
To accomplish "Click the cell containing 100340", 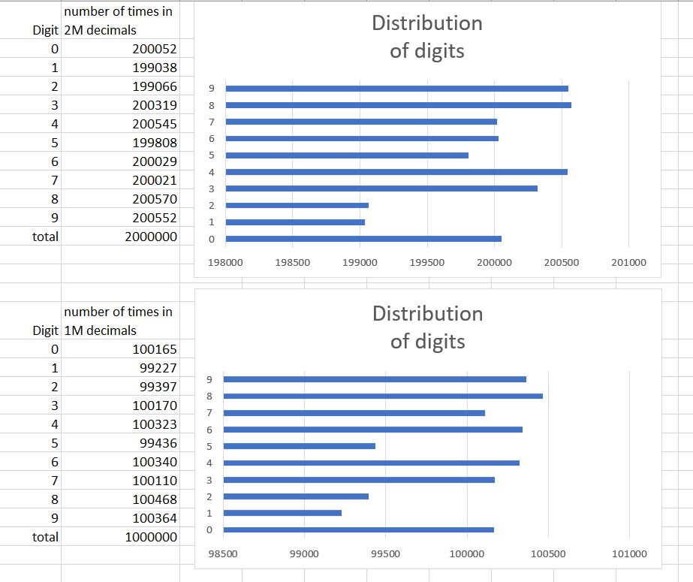I will click(120, 462).
